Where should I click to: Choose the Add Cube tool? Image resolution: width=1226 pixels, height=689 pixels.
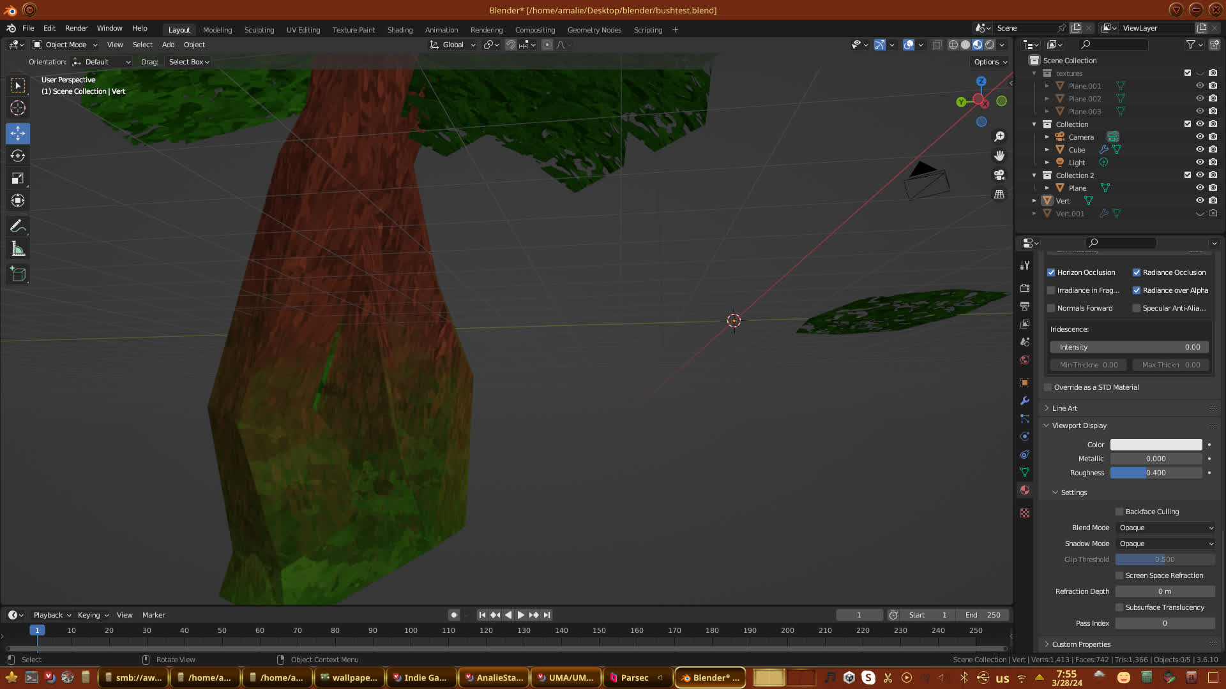18,274
